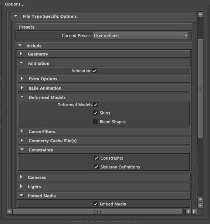Toggle the Skeleton Definitions checkbox
The image size is (210, 224).
(x=96, y=167)
